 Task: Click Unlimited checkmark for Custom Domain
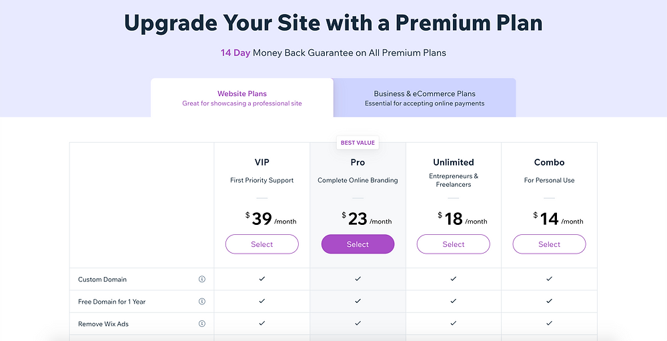pyautogui.click(x=454, y=279)
